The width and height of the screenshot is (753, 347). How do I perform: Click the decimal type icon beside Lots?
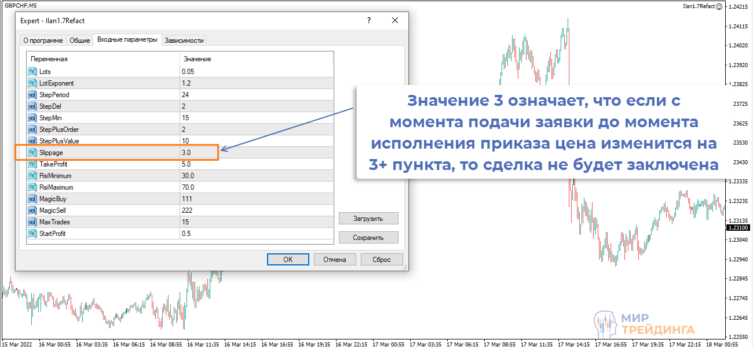(x=32, y=71)
